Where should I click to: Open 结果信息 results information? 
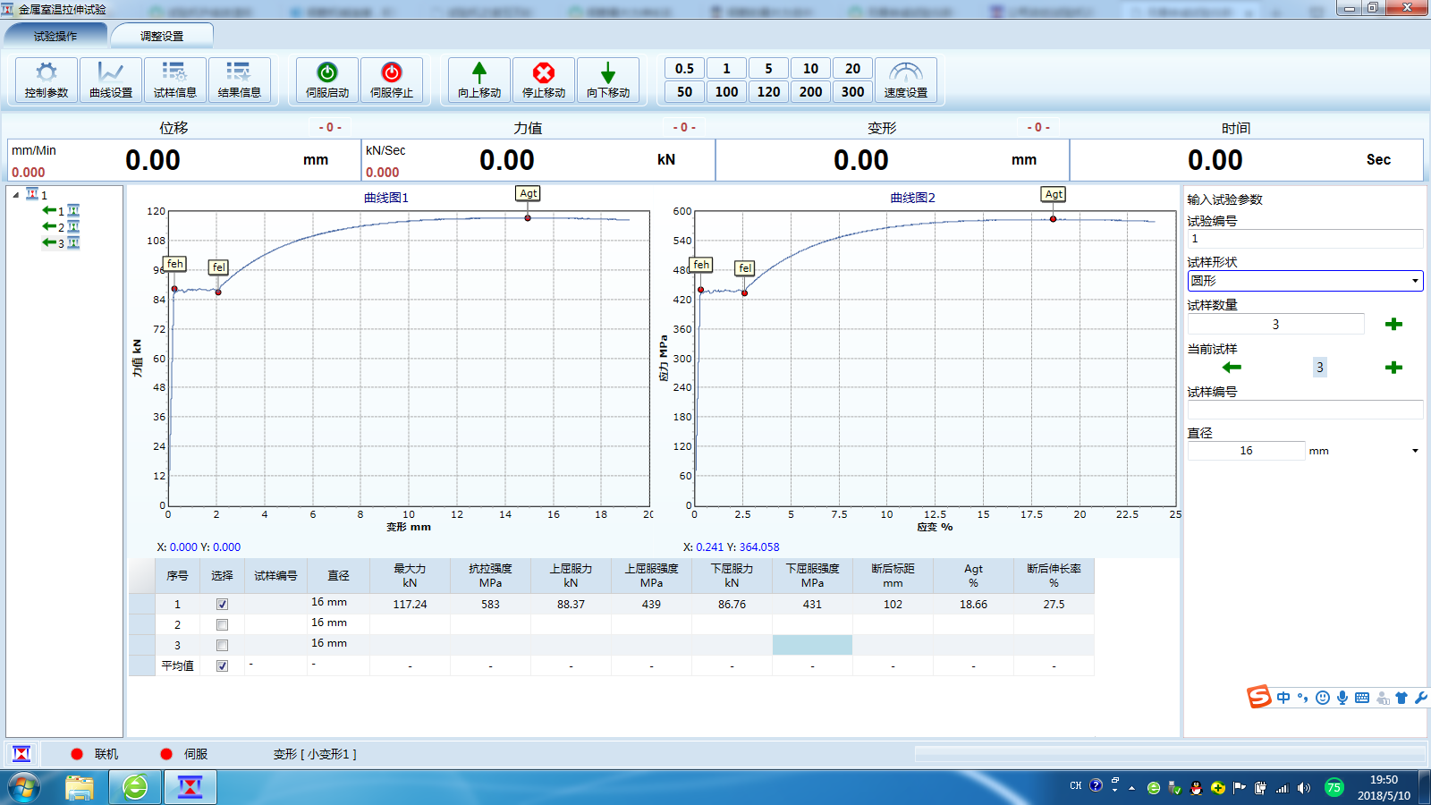[240, 80]
